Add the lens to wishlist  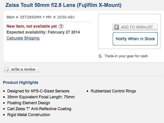pos(135,27)
